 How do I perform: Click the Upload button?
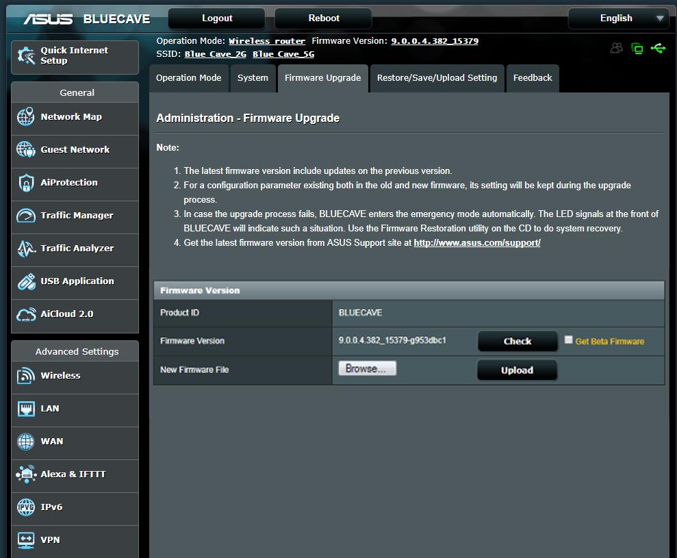(517, 370)
